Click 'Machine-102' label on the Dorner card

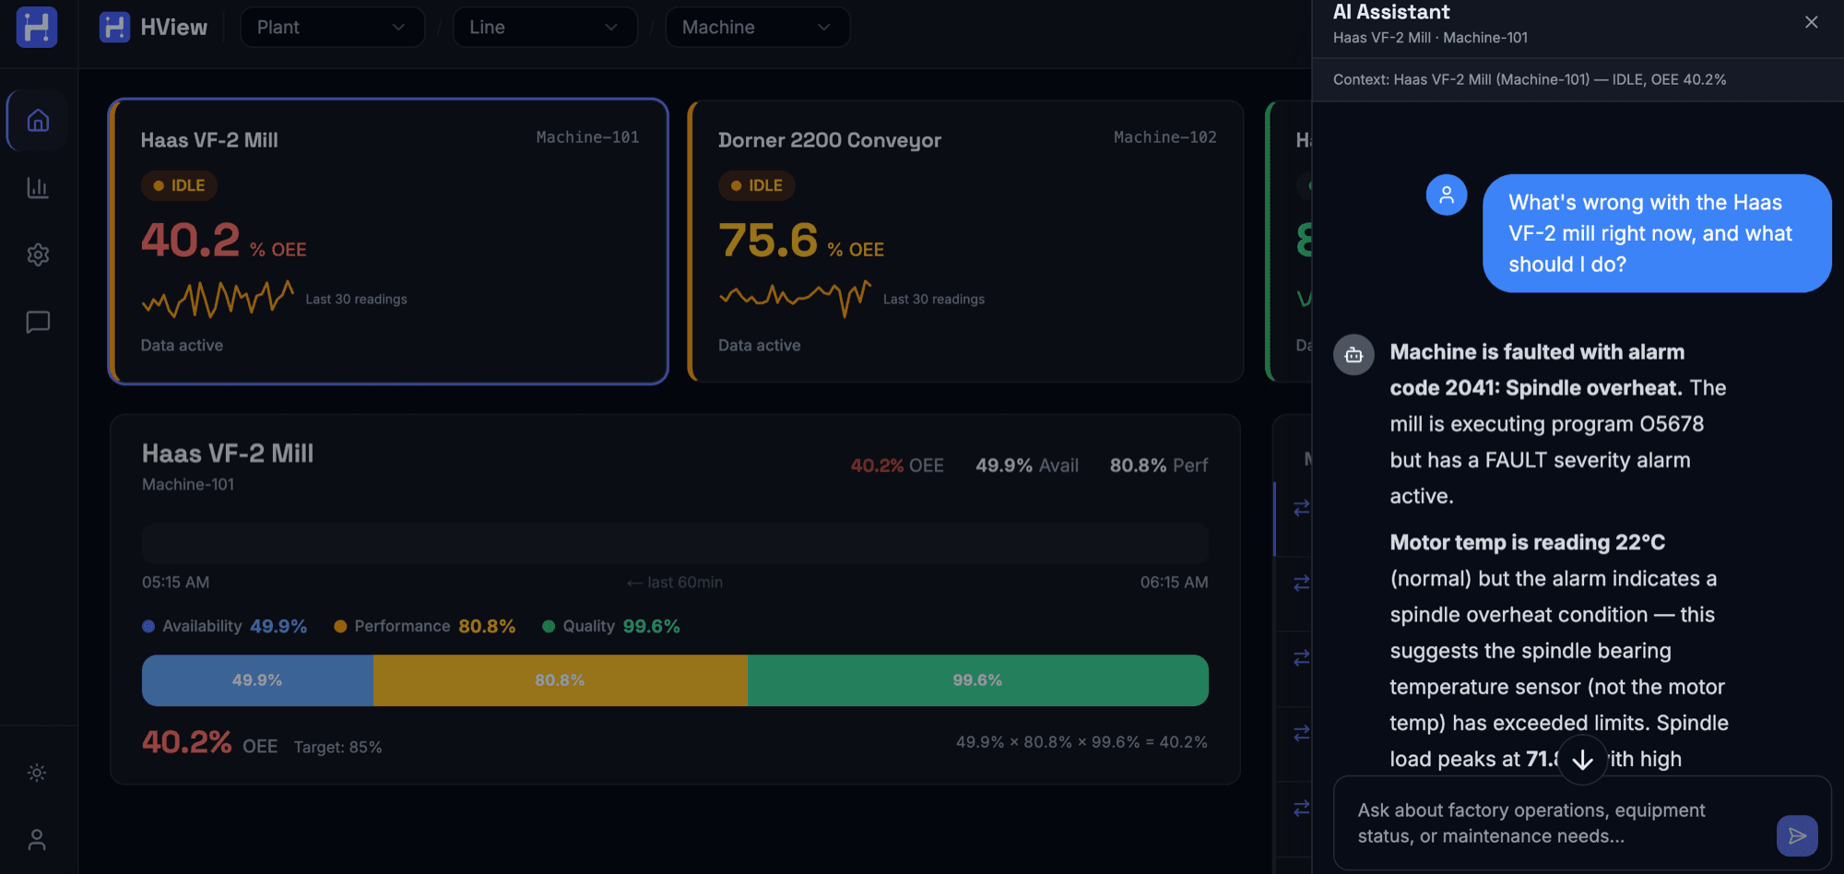coord(1165,137)
